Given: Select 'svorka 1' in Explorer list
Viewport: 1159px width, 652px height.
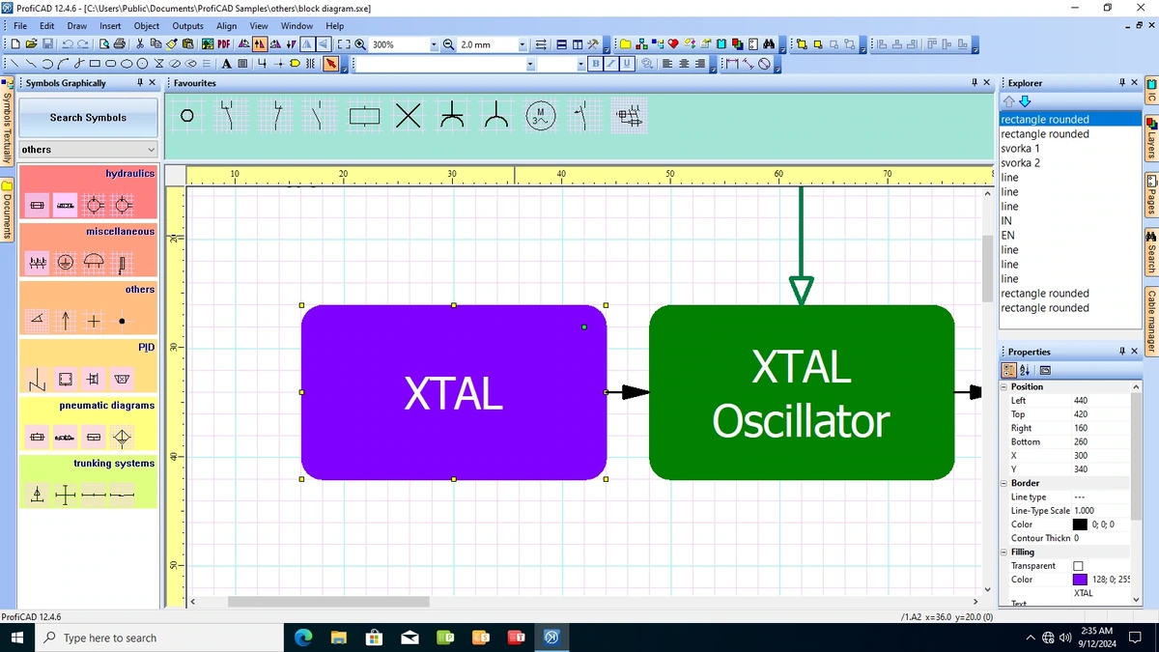Looking at the screenshot, I should click(1020, 149).
